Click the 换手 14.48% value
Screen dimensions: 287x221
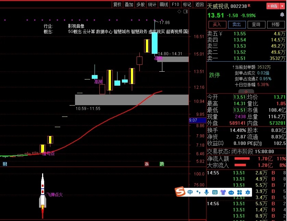[x=238, y=130]
